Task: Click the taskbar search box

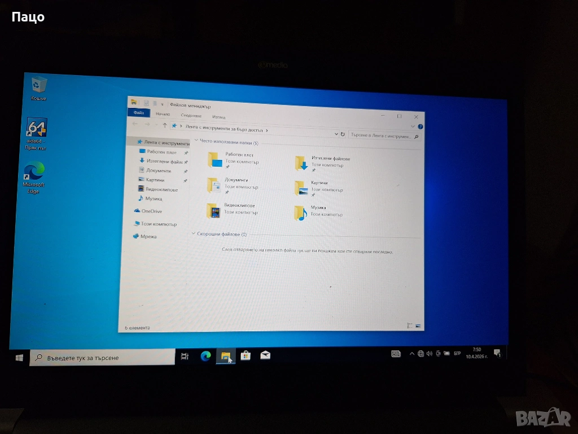Action: tap(103, 357)
